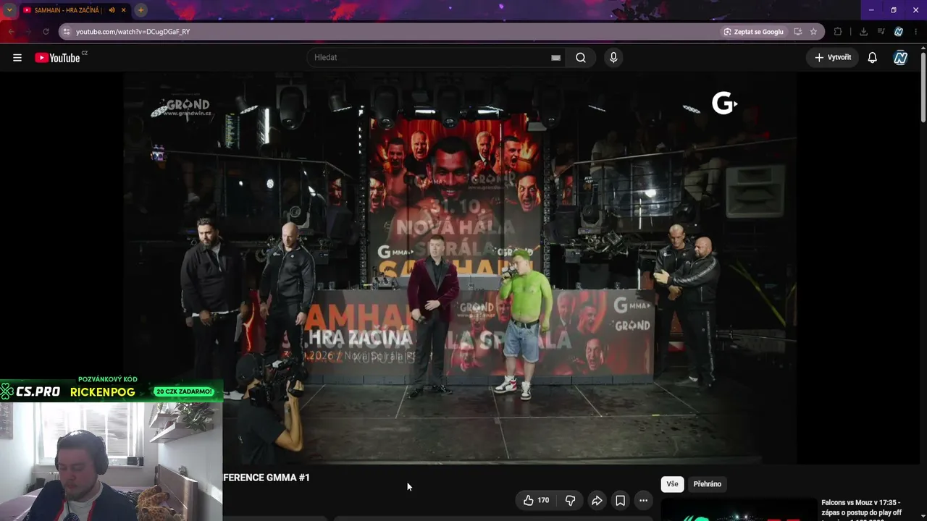View site information for youtube.com
The width and height of the screenshot is (927, 521).
[67, 32]
